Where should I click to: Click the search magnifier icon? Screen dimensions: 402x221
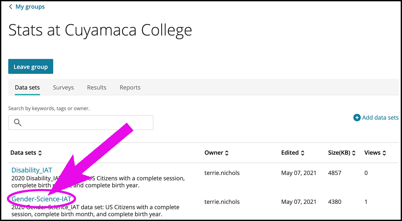[x=18, y=122]
